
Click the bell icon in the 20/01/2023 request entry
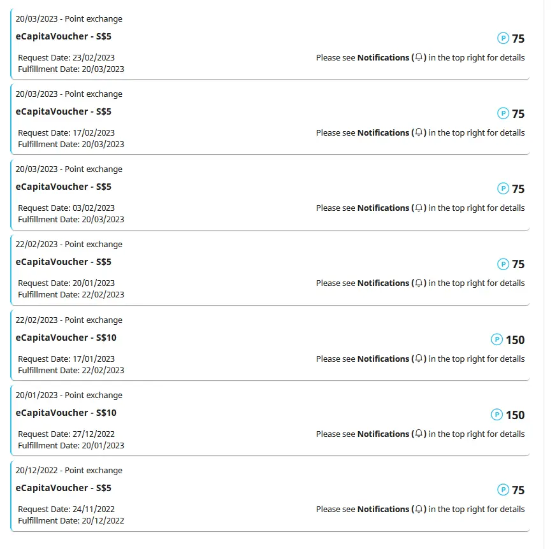419,283
